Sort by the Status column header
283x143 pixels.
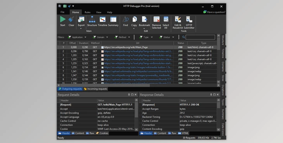pyautogui.click(x=181, y=43)
